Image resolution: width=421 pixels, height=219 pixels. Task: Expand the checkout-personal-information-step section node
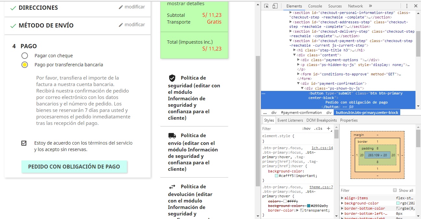[291, 13]
